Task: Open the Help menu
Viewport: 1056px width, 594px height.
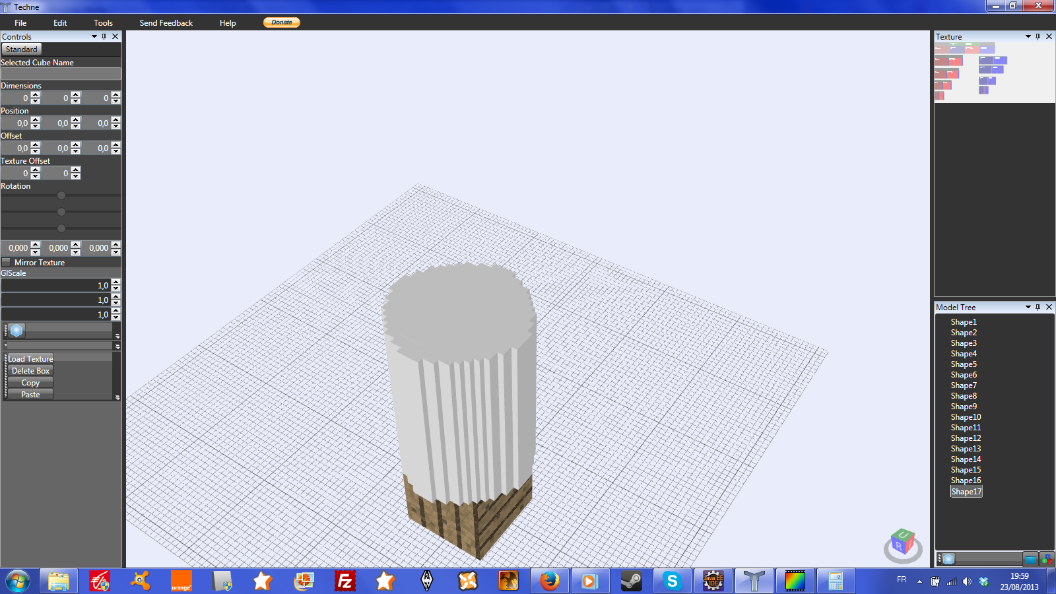Action: point(228,23)
